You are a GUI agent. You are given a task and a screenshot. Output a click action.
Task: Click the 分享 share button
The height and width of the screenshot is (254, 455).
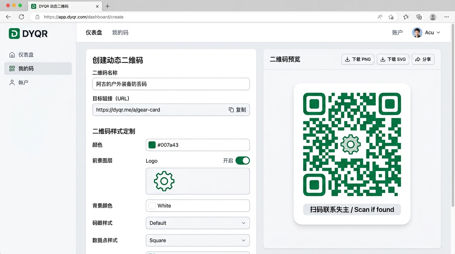[423, 59]
